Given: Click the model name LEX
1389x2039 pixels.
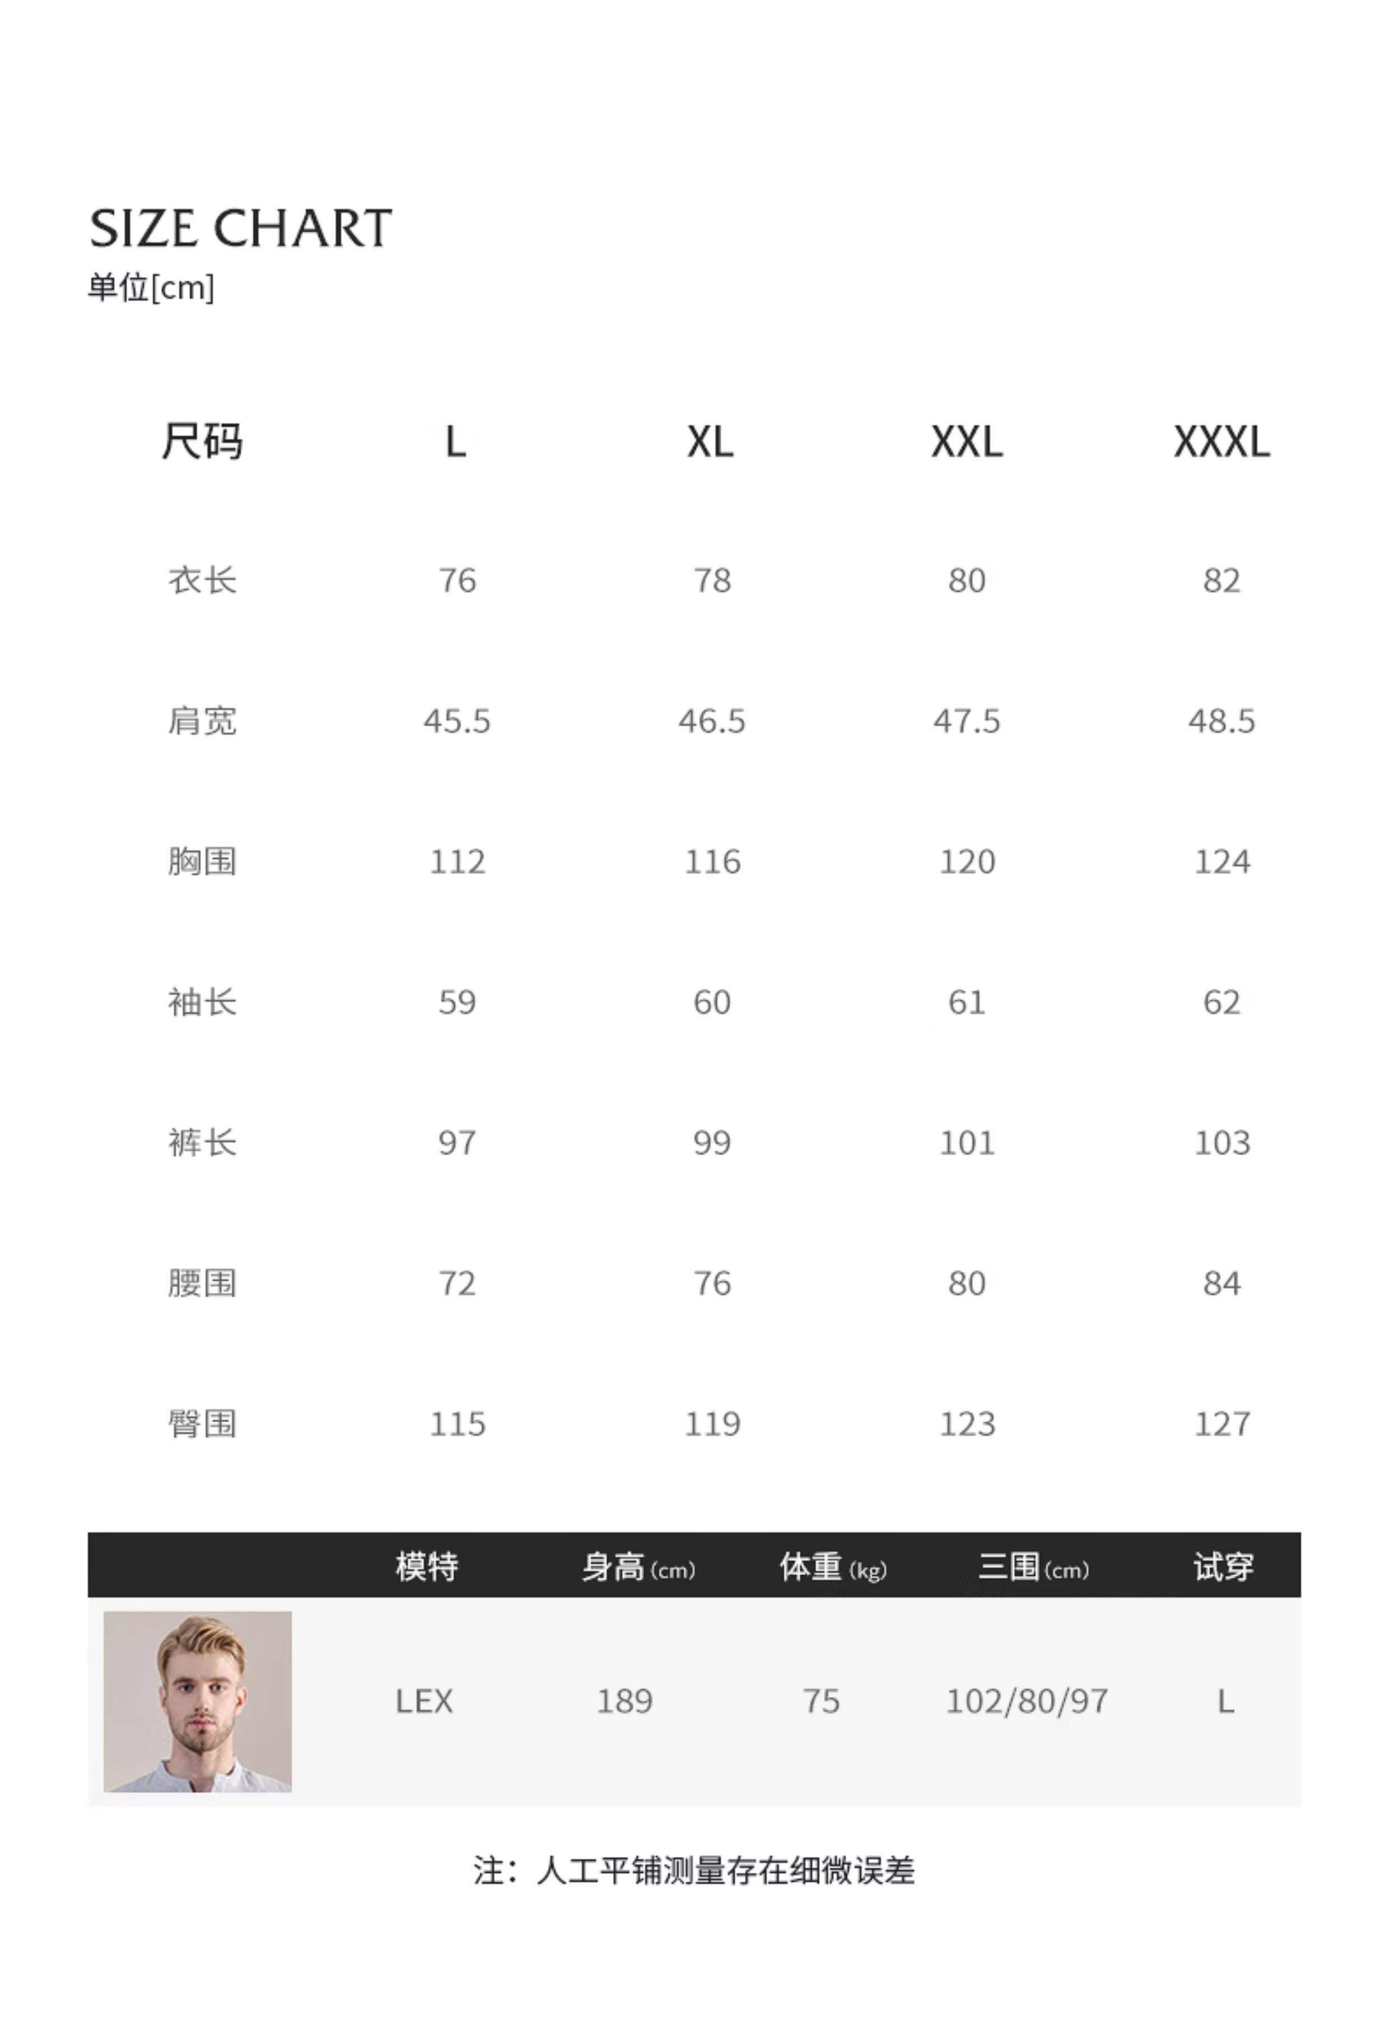Looking at the screenshot, I should [x=424, y=1701].
